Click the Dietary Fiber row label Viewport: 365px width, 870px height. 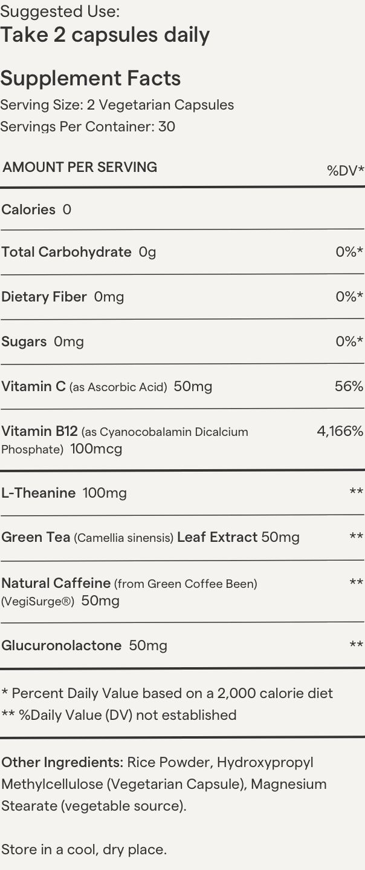tap(44, 297)
